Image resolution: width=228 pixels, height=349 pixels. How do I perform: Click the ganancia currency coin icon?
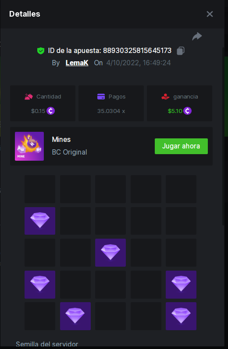click(x=187, y=111)
